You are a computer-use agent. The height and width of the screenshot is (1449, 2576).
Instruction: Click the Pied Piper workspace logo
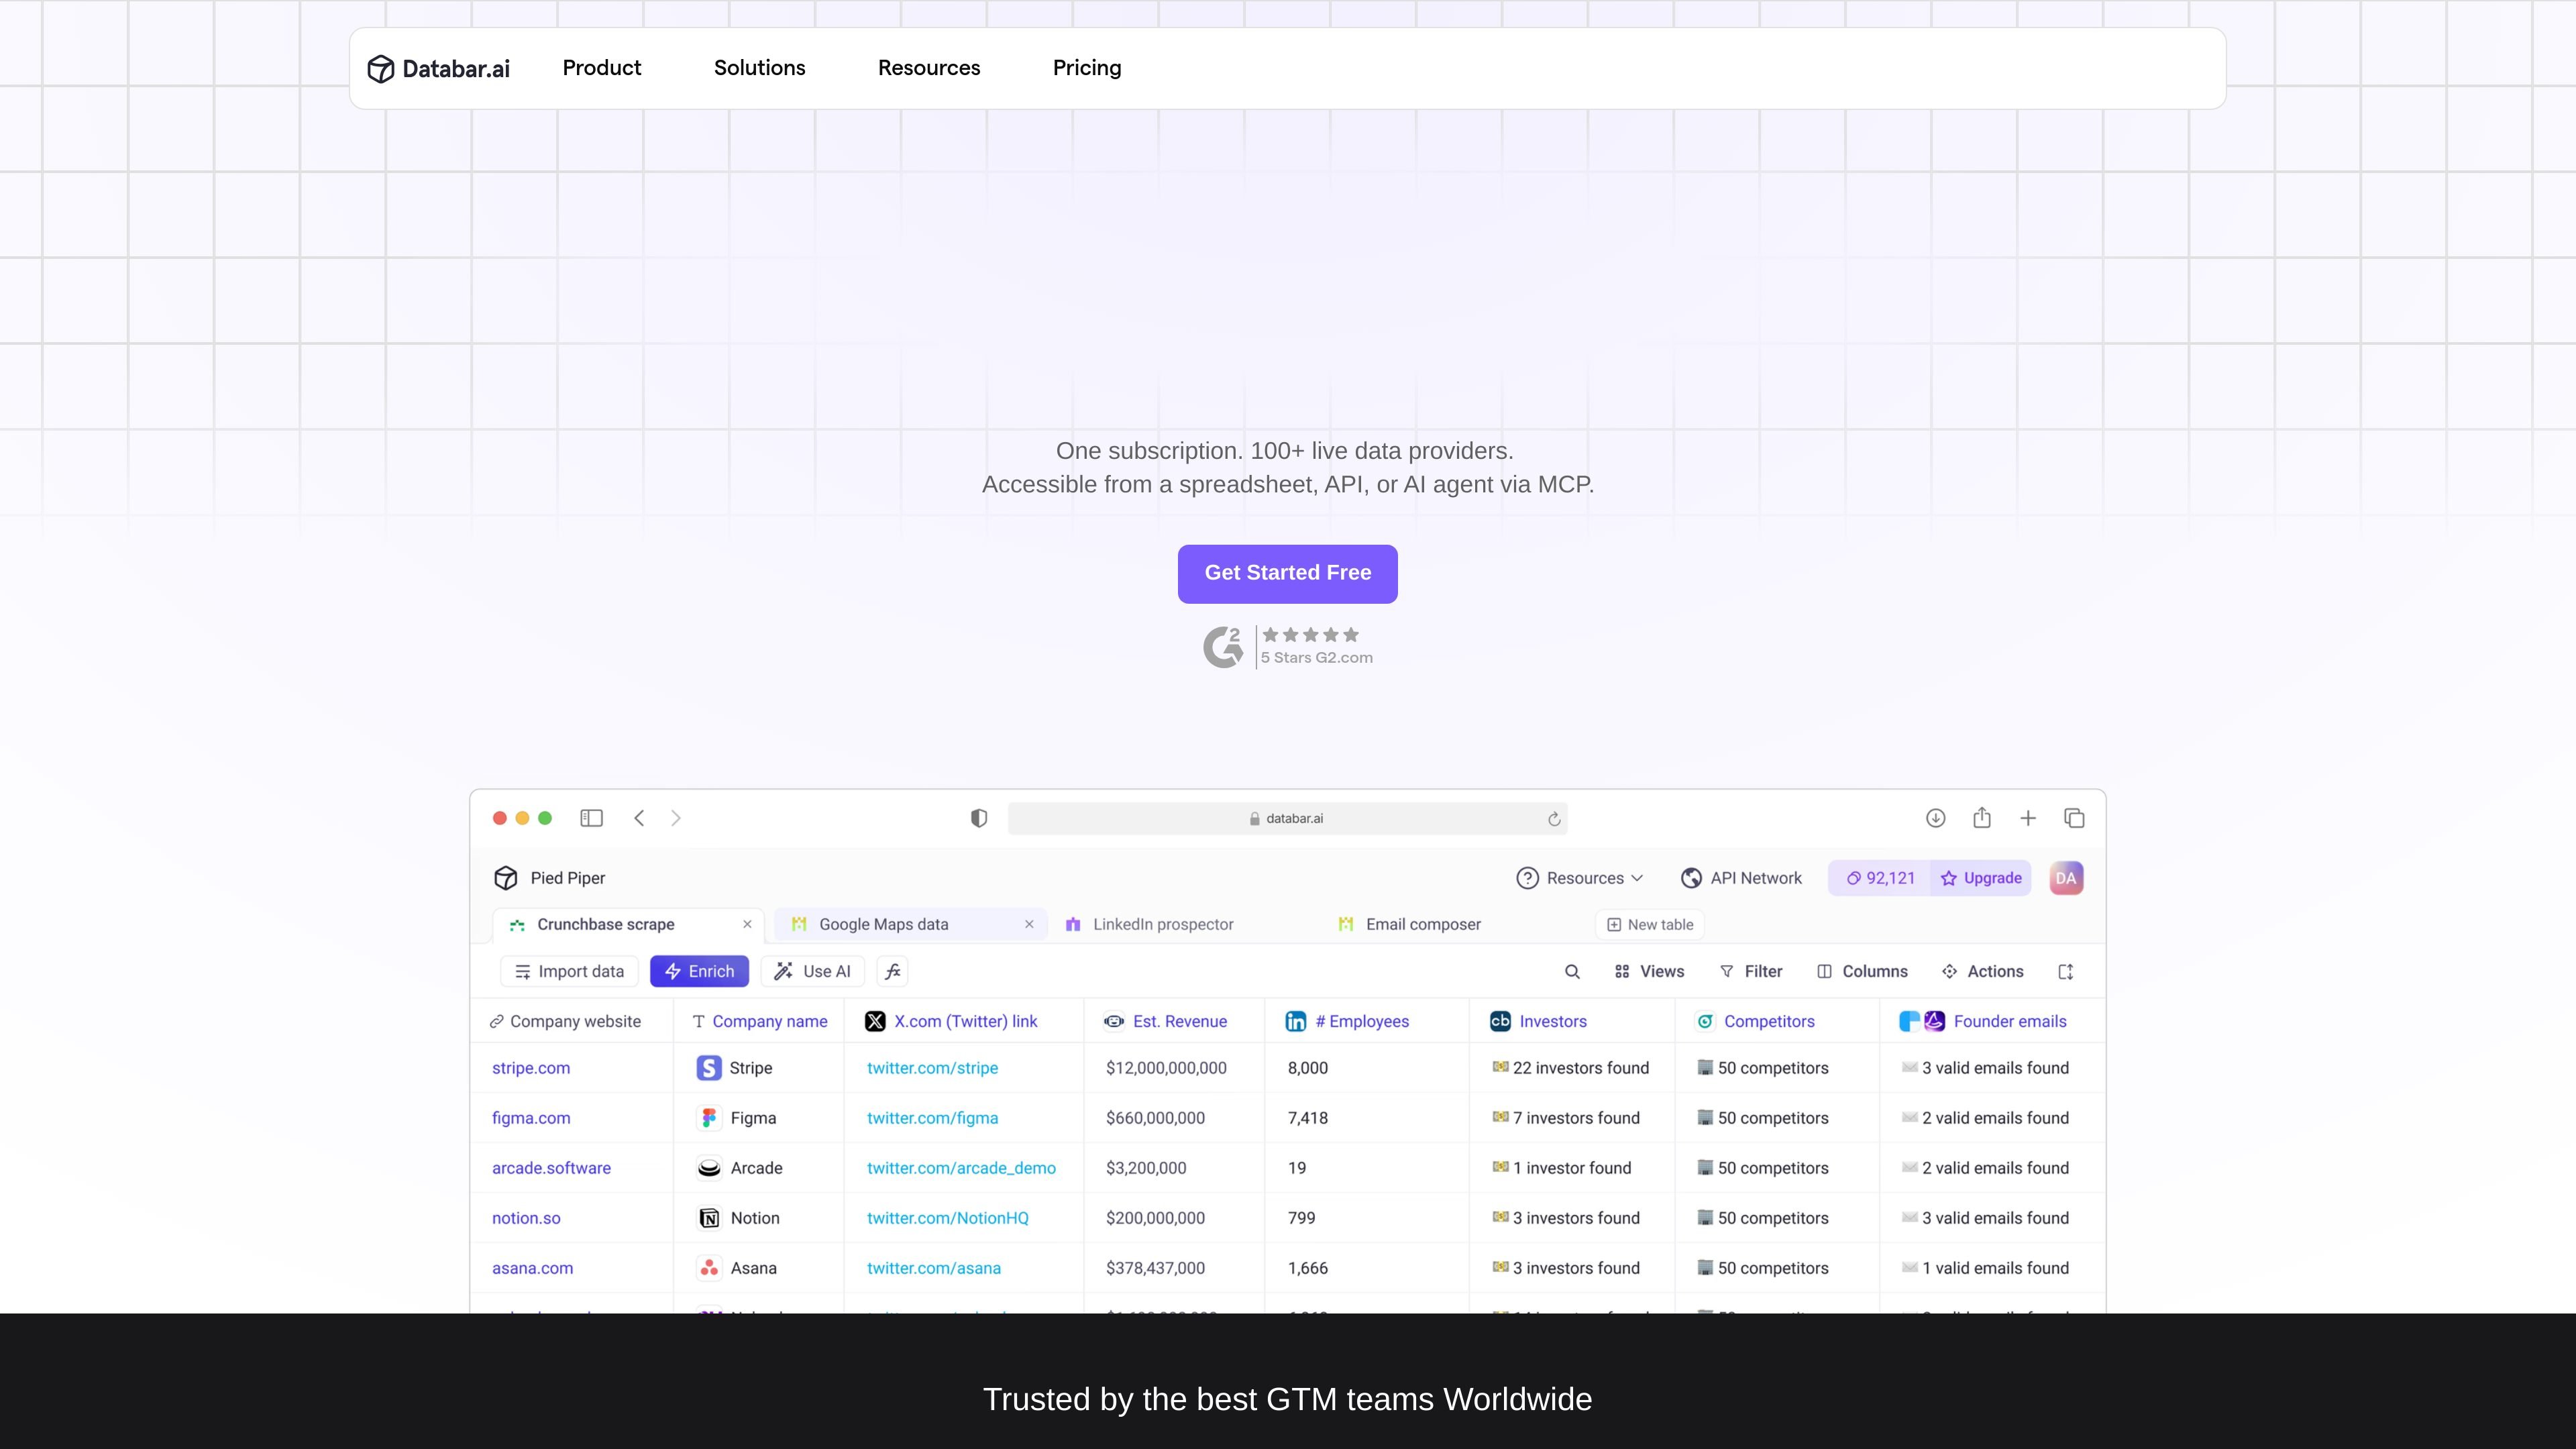(506, 878)
